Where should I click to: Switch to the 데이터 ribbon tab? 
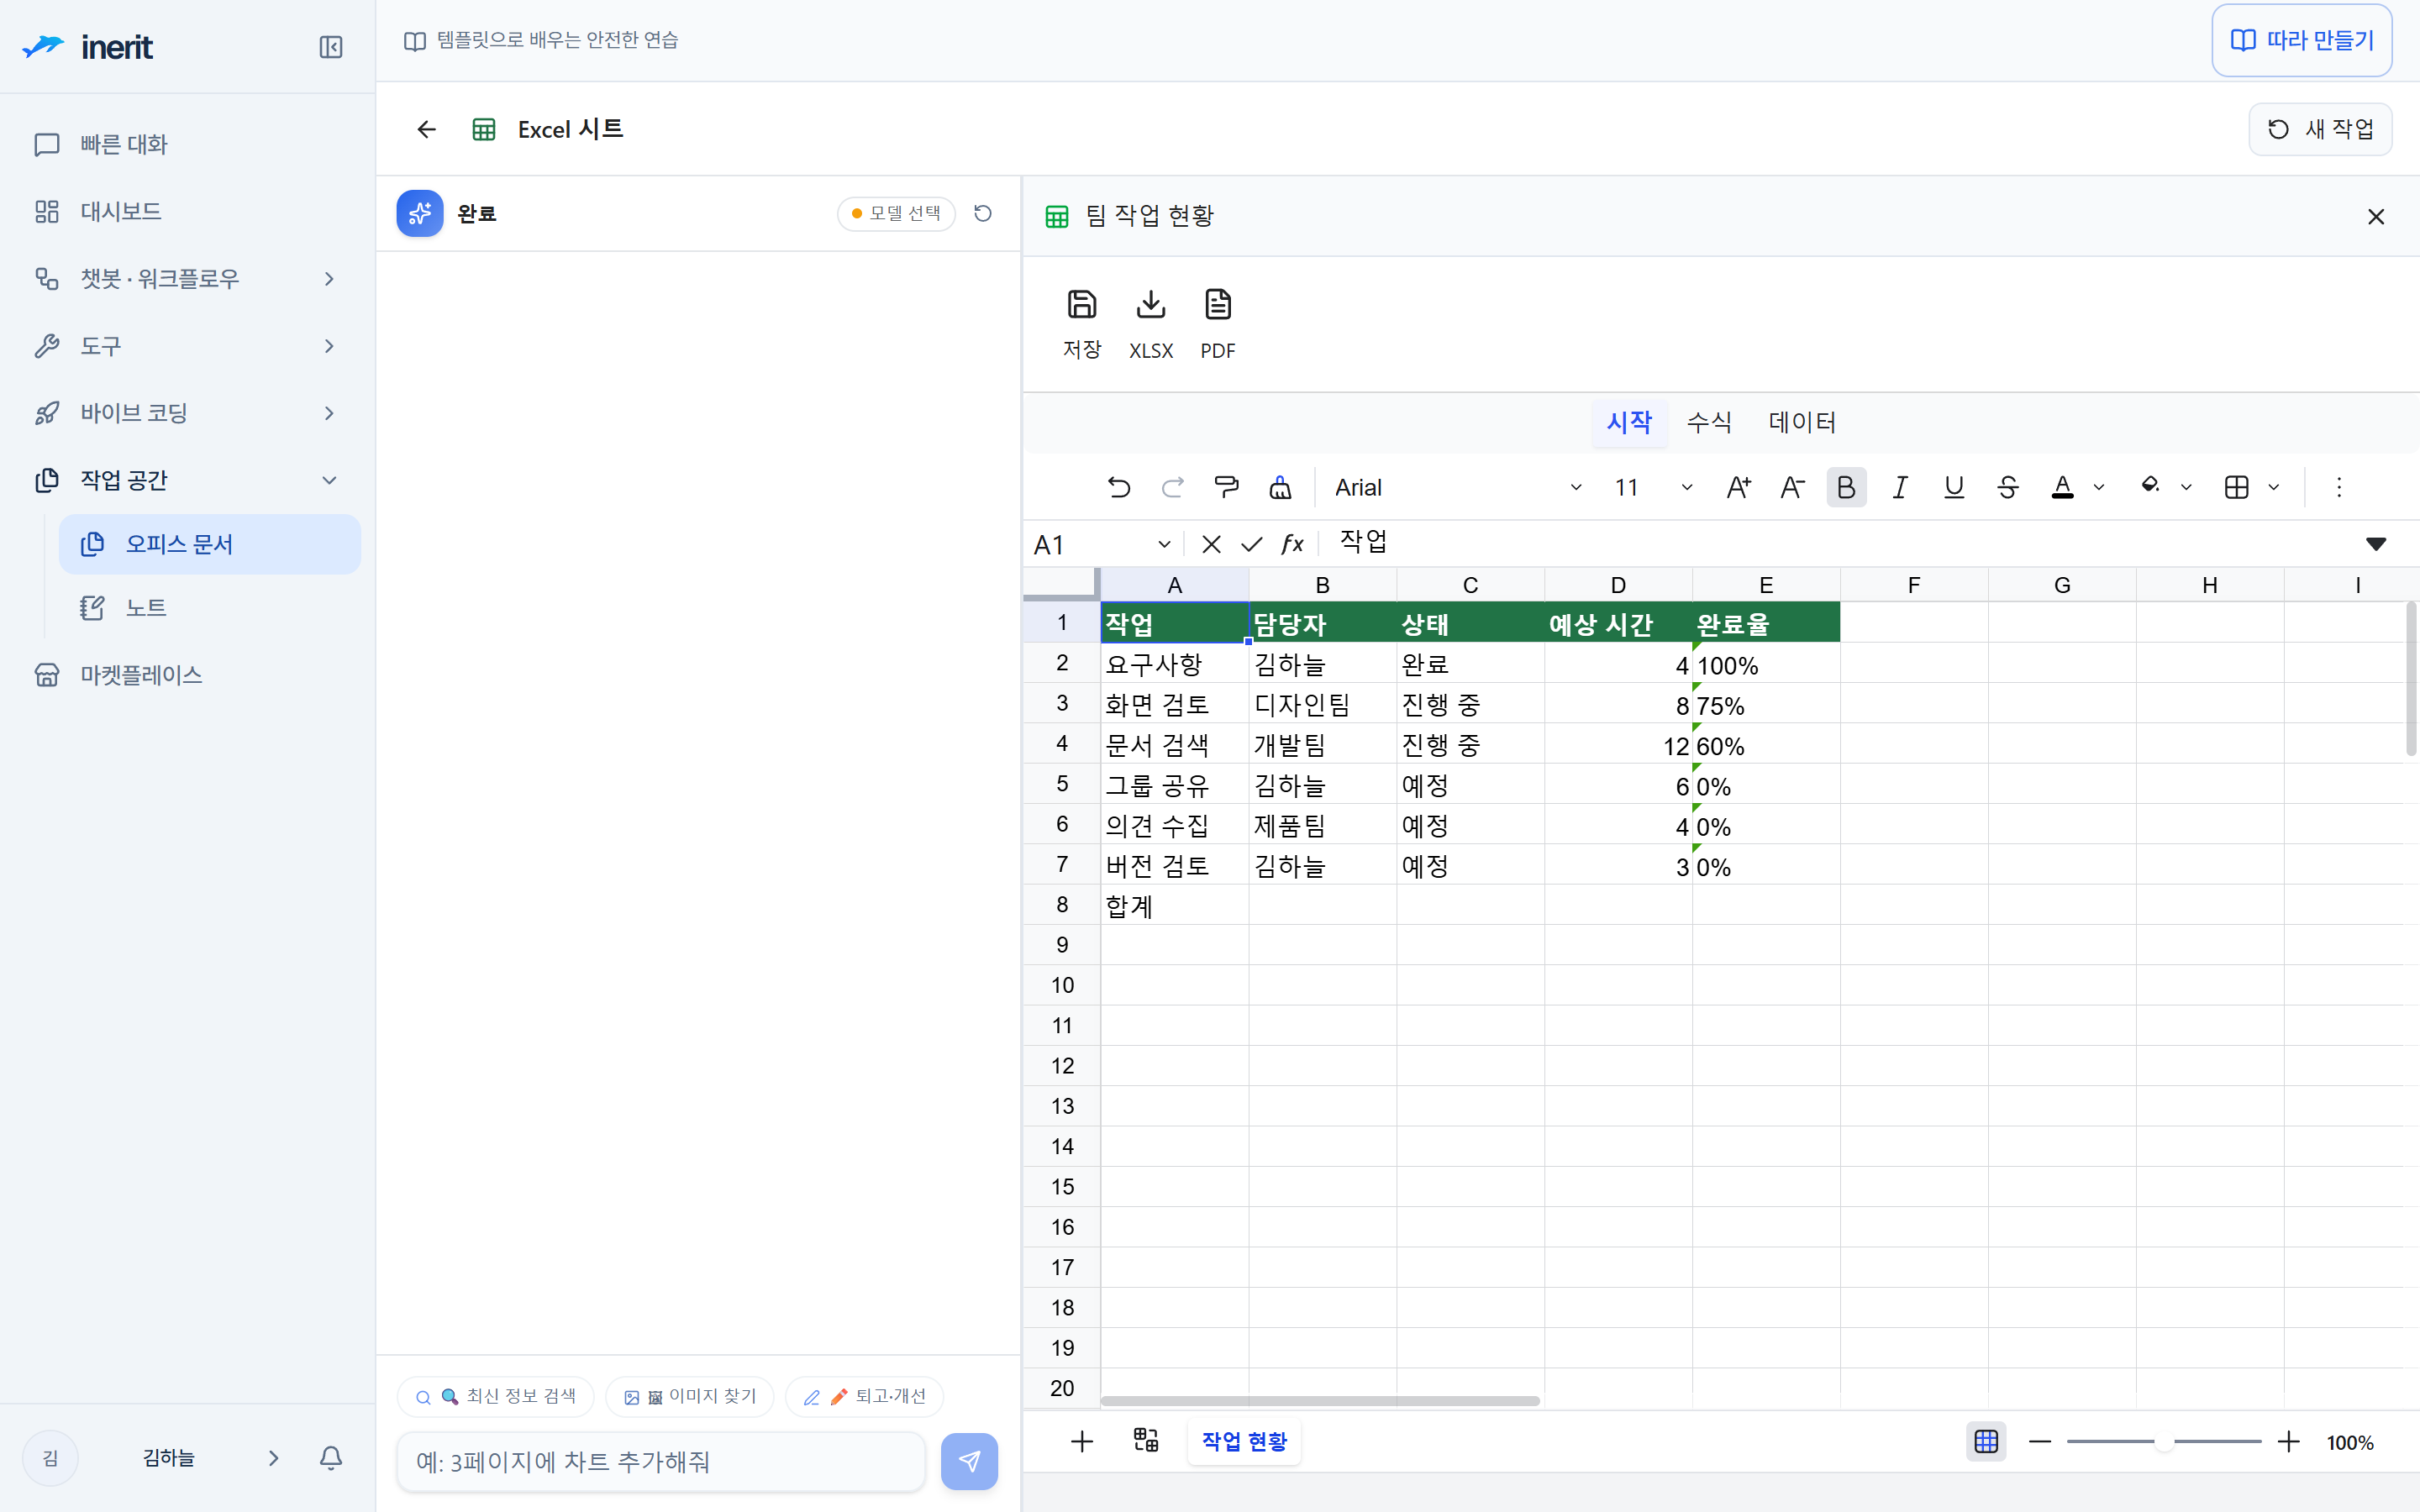coord(1802,422)
